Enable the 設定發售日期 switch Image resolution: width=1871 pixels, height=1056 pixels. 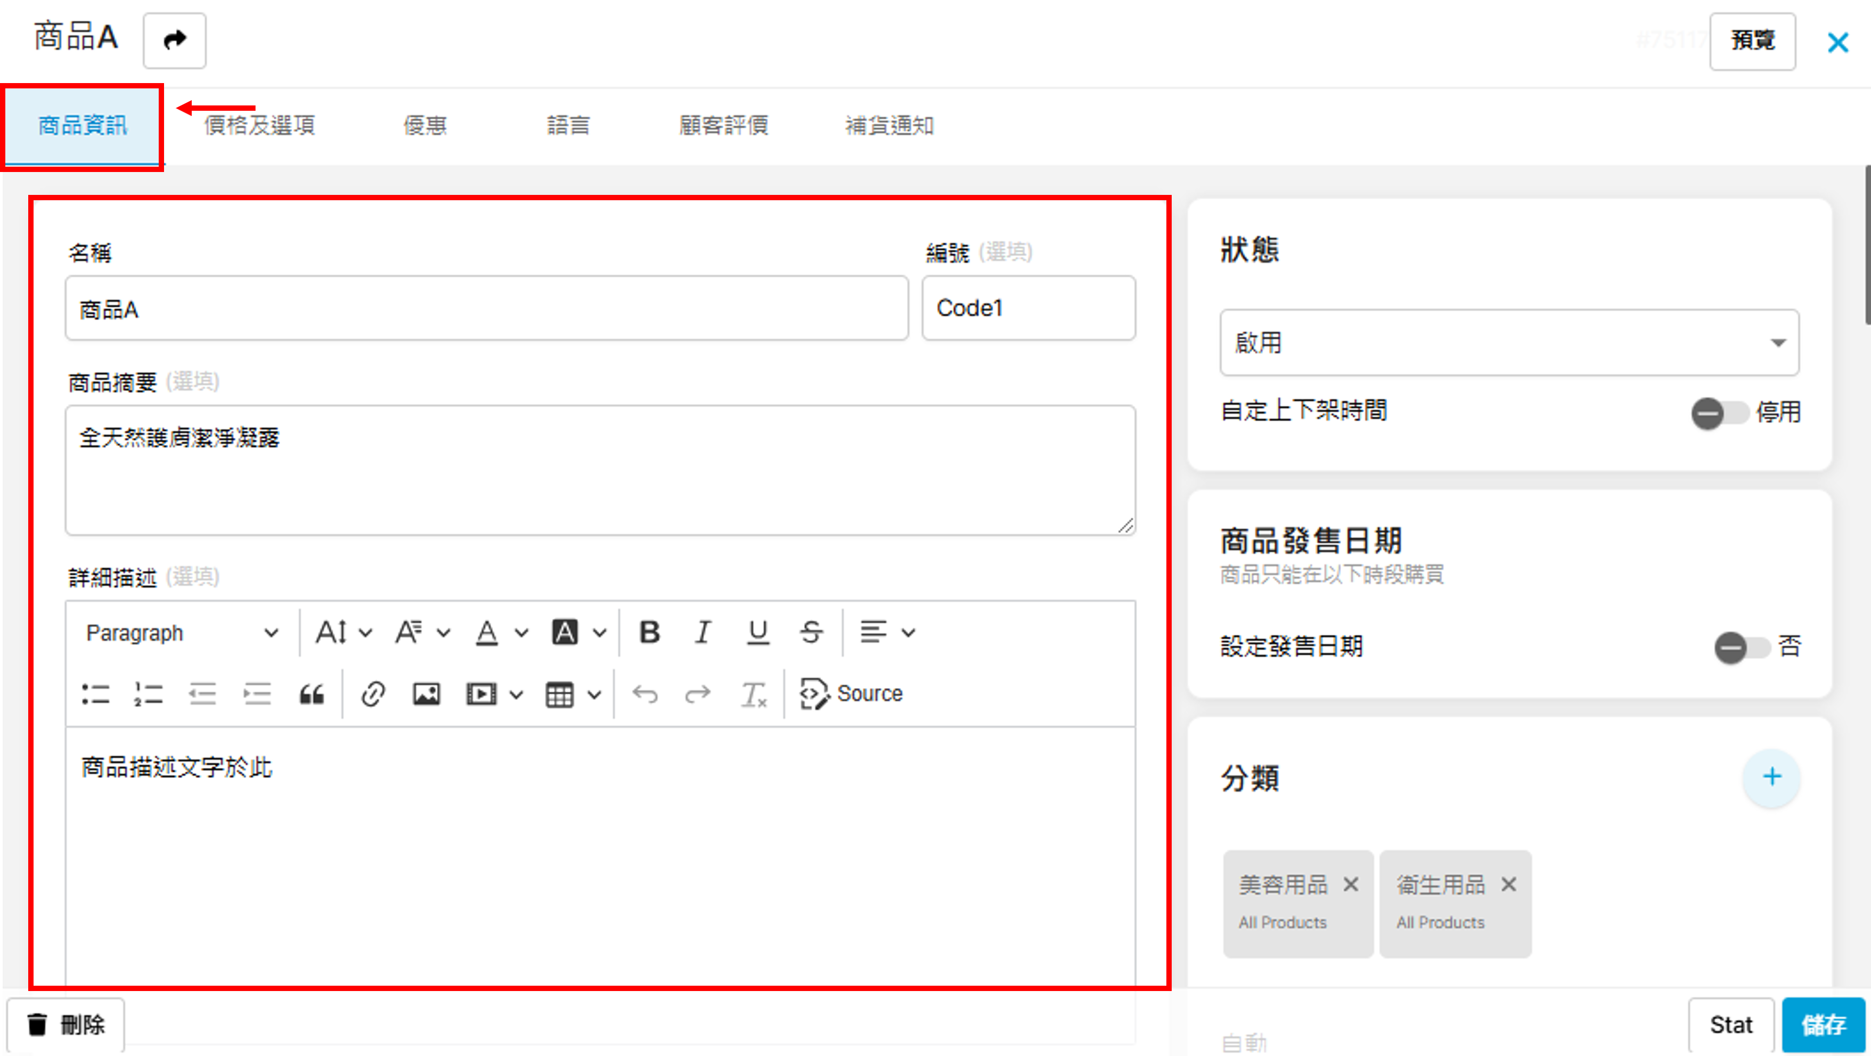coord(1741,647)
